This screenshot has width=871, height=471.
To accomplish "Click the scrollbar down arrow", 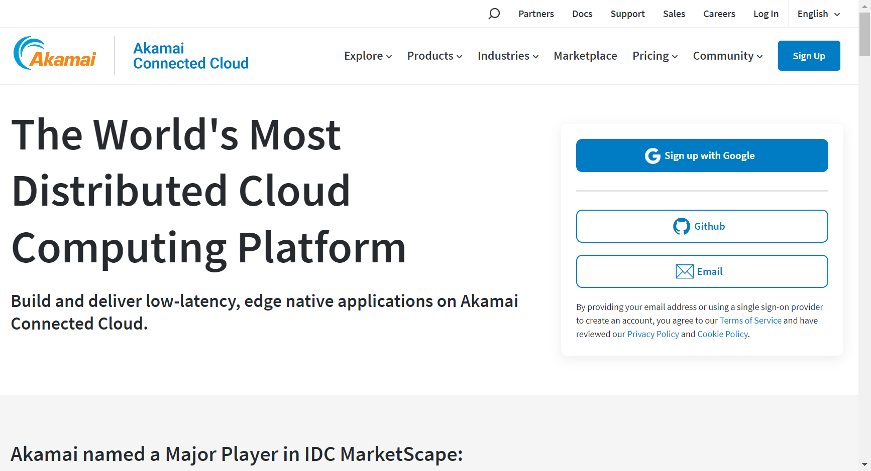I will (864, 465).
